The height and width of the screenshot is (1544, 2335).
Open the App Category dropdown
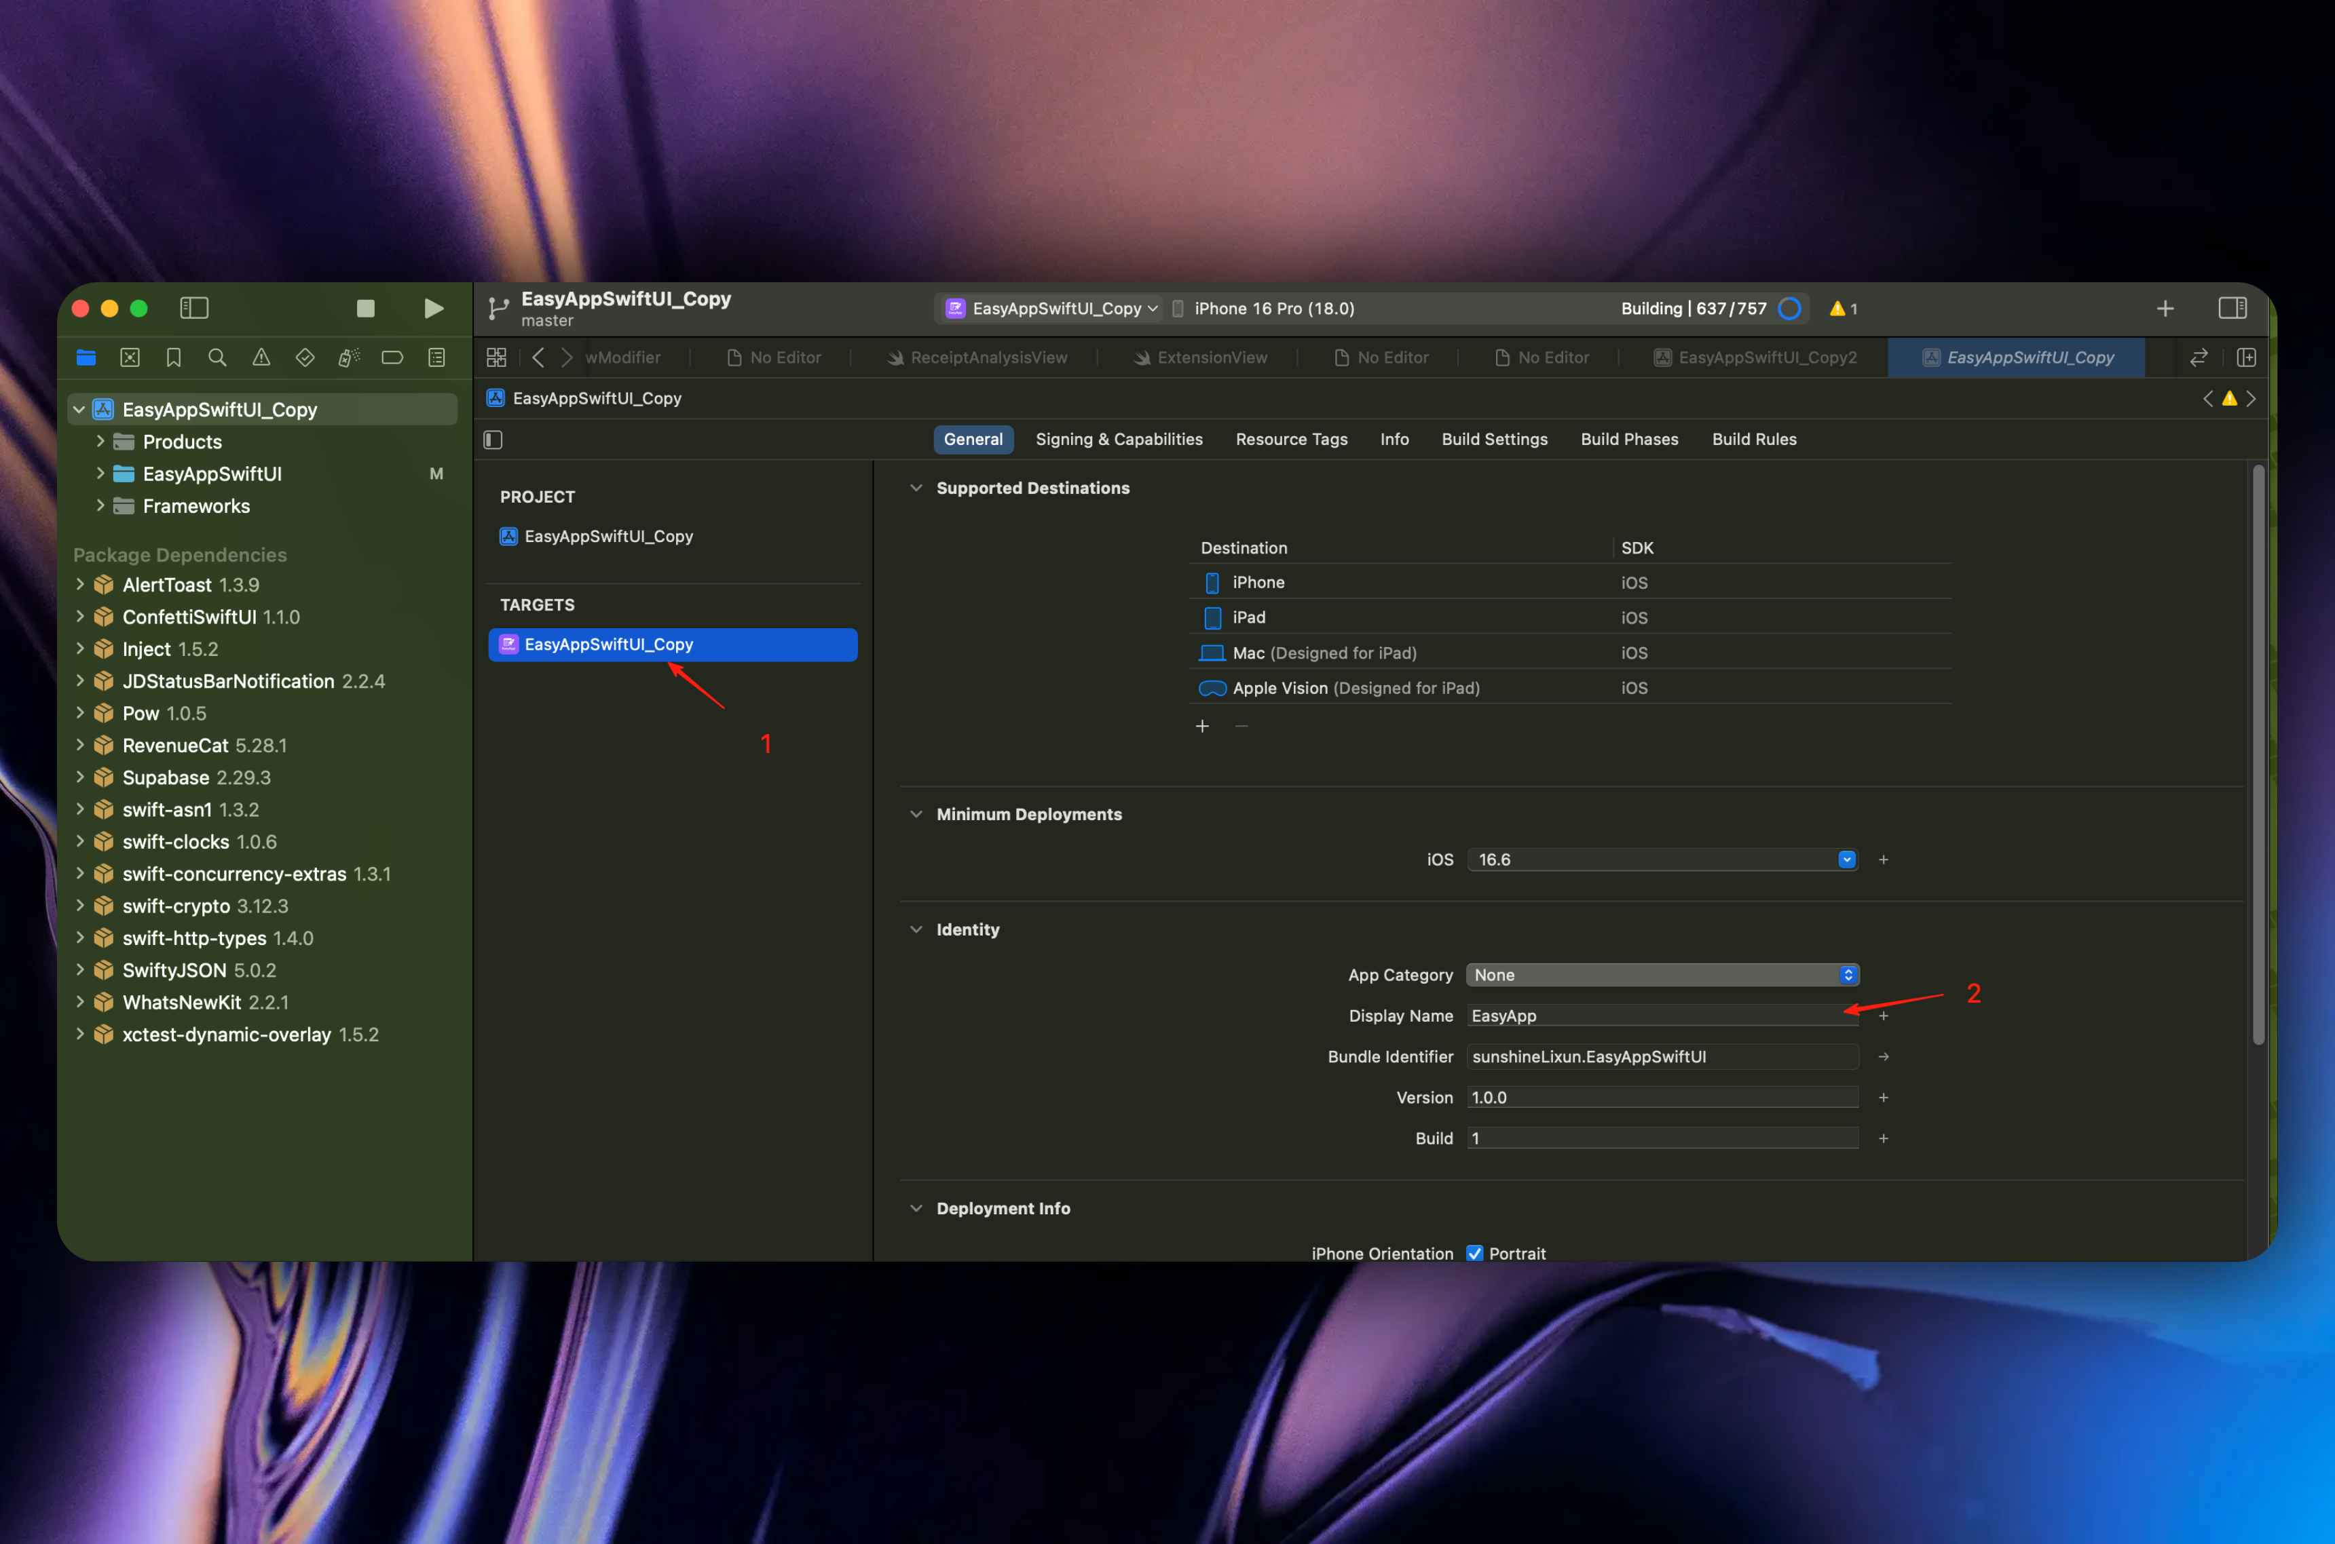(x=1661, y=975)
